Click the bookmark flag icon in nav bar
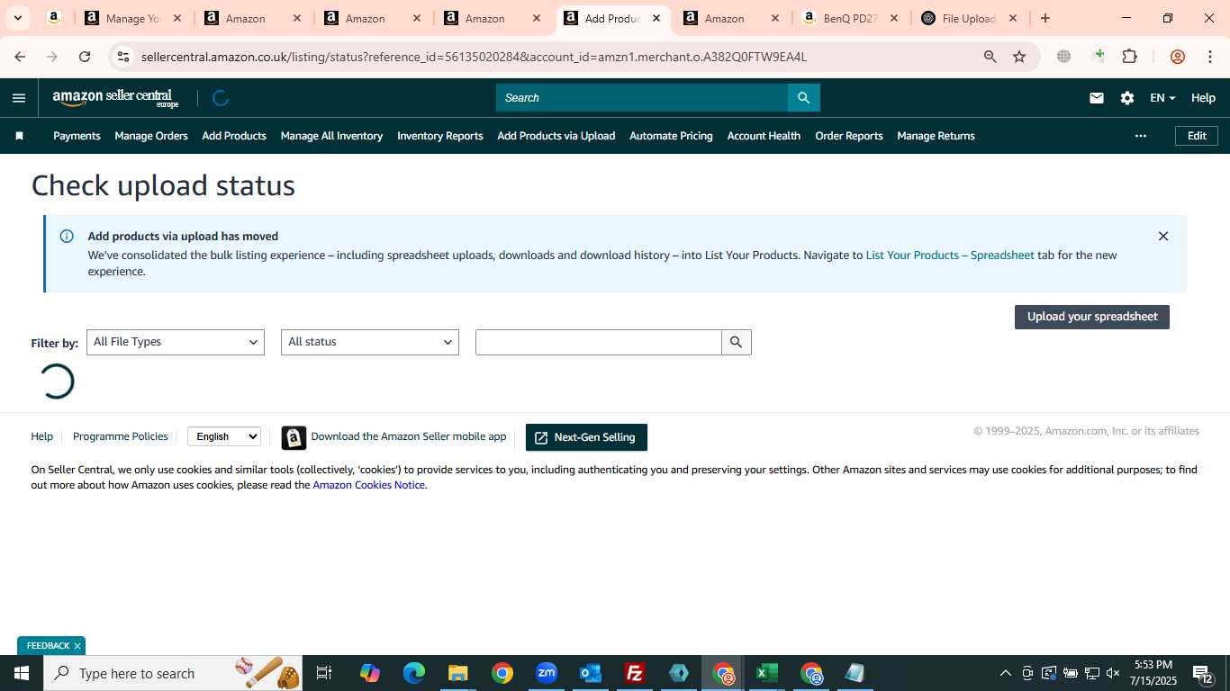 point(19,136)
